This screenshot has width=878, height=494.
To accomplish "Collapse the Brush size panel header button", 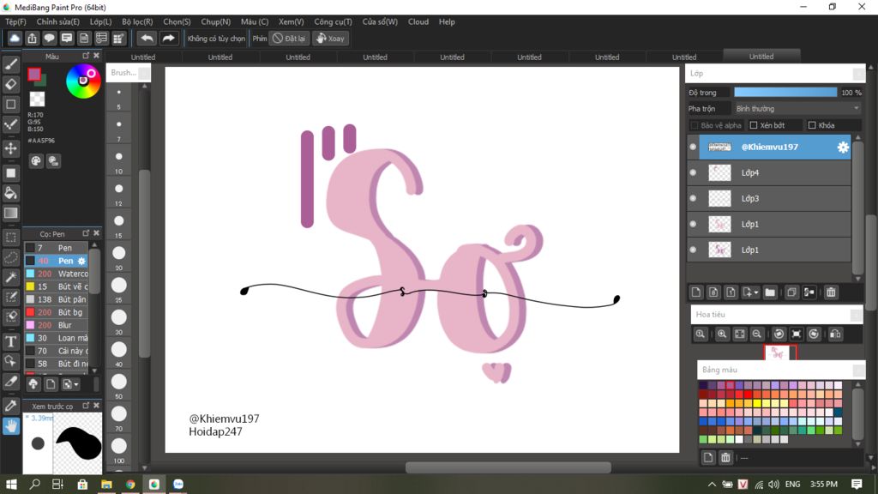I will point(144,73).
